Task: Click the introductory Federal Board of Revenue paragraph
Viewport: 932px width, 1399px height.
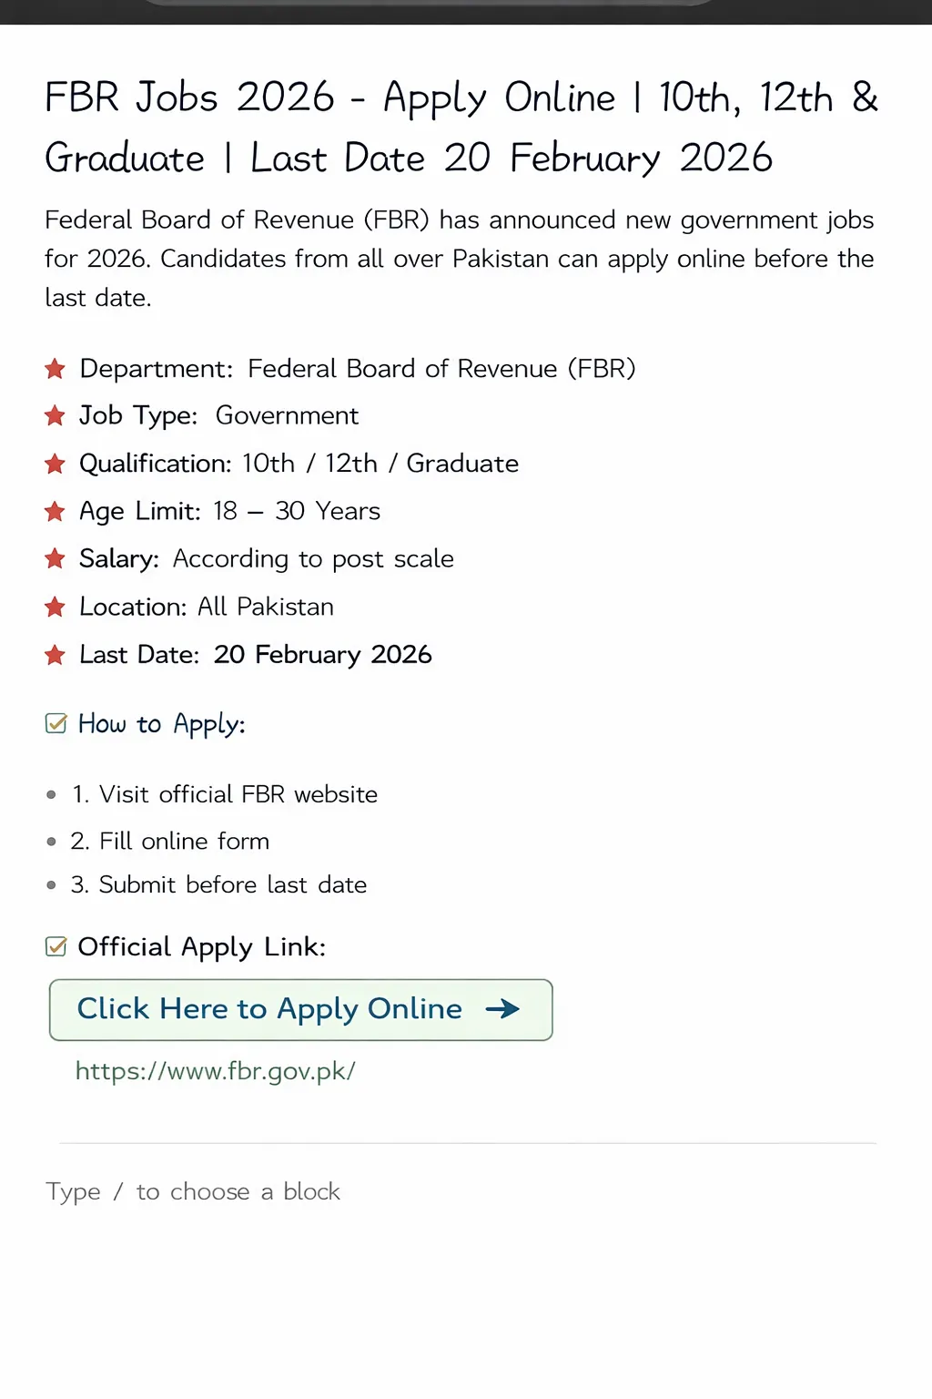Action: click(x=459, y=258)
